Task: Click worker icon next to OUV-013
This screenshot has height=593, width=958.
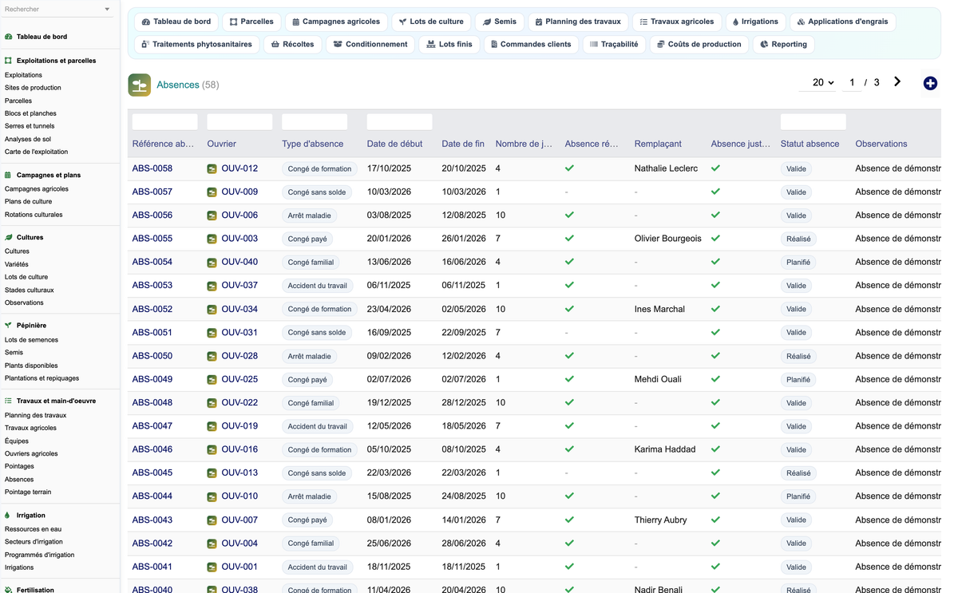Action: click(212, 473)
